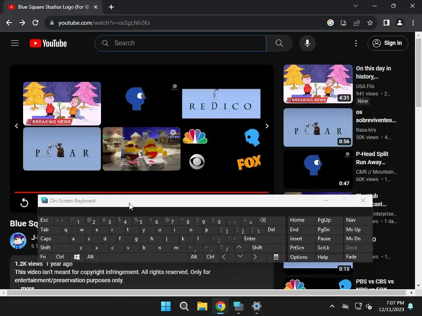Open the YouTube guide hamburger menu

pos(15,43)
